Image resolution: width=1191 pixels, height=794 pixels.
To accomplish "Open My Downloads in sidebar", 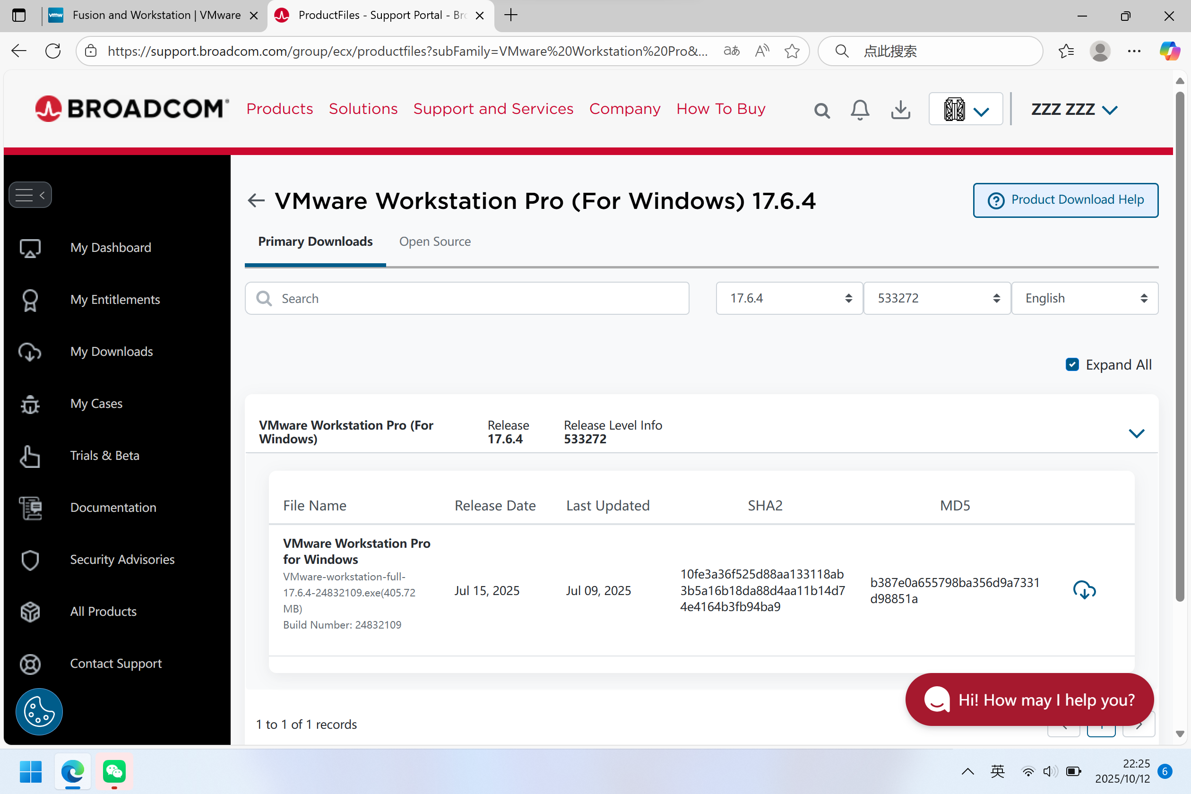I will pyautogui.click(x=112, y=352).
